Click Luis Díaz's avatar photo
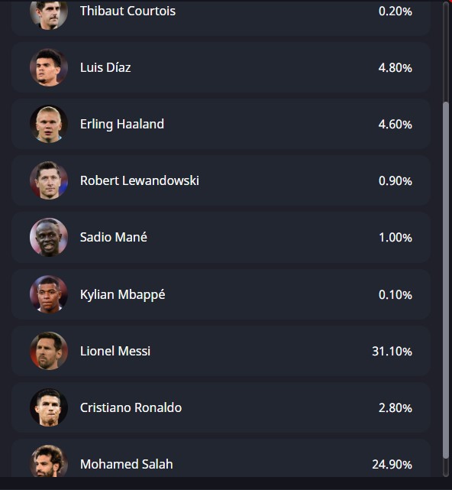Viewport: 452px width, 490px height. pyautogui.click(x=49, y=67)
